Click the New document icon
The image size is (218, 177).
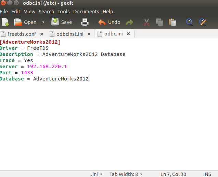coord(5,22)
